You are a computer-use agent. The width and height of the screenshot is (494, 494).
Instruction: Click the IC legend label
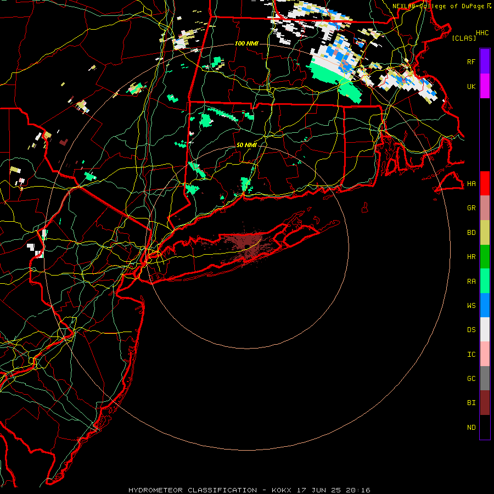click(471, 355)
